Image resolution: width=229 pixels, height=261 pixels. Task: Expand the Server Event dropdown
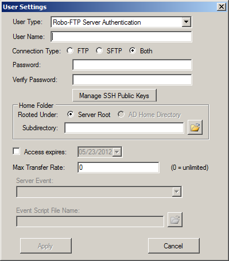tap(176, 192)
